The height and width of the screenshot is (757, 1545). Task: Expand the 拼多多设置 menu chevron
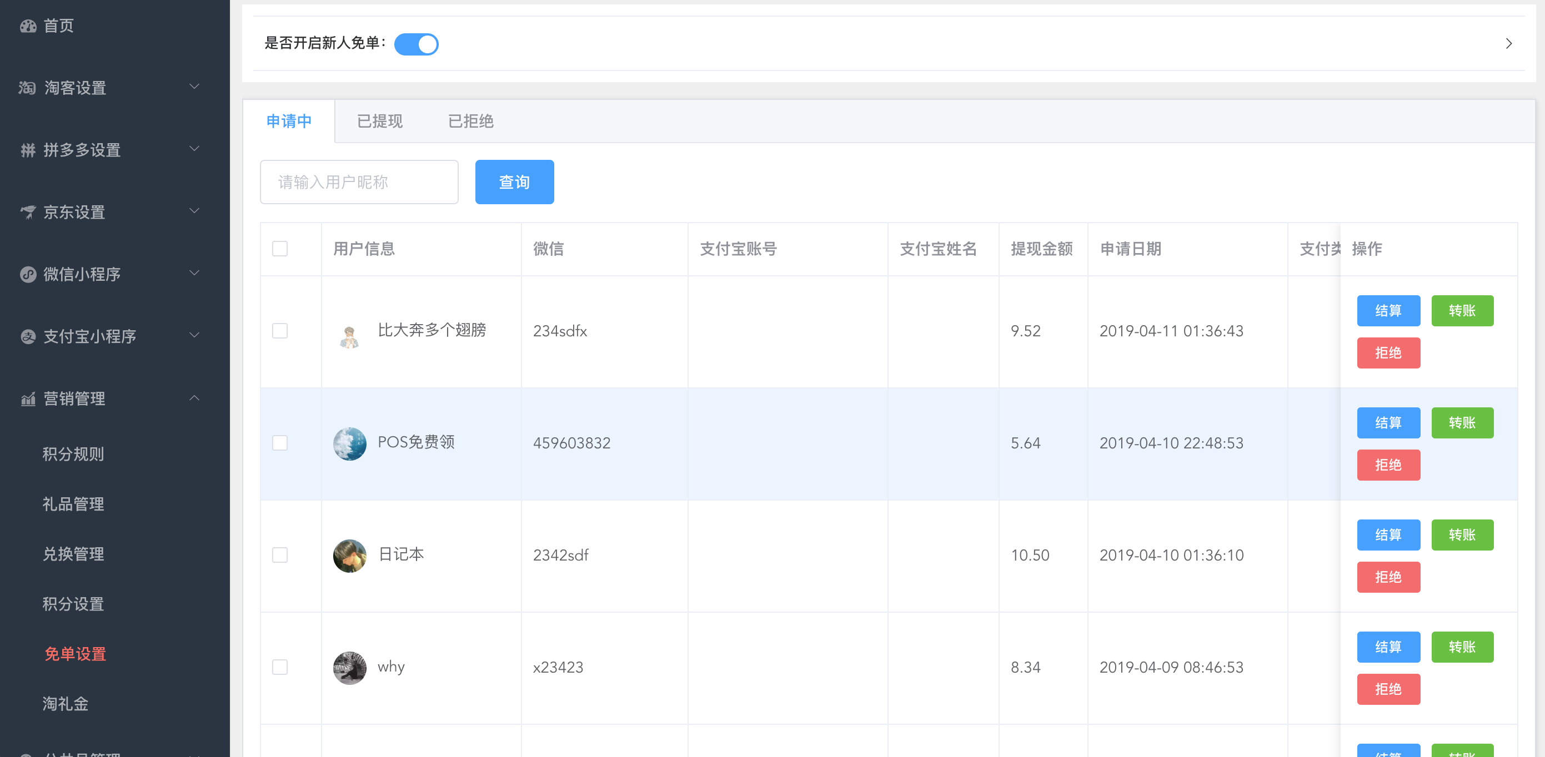tap(194, 149)
